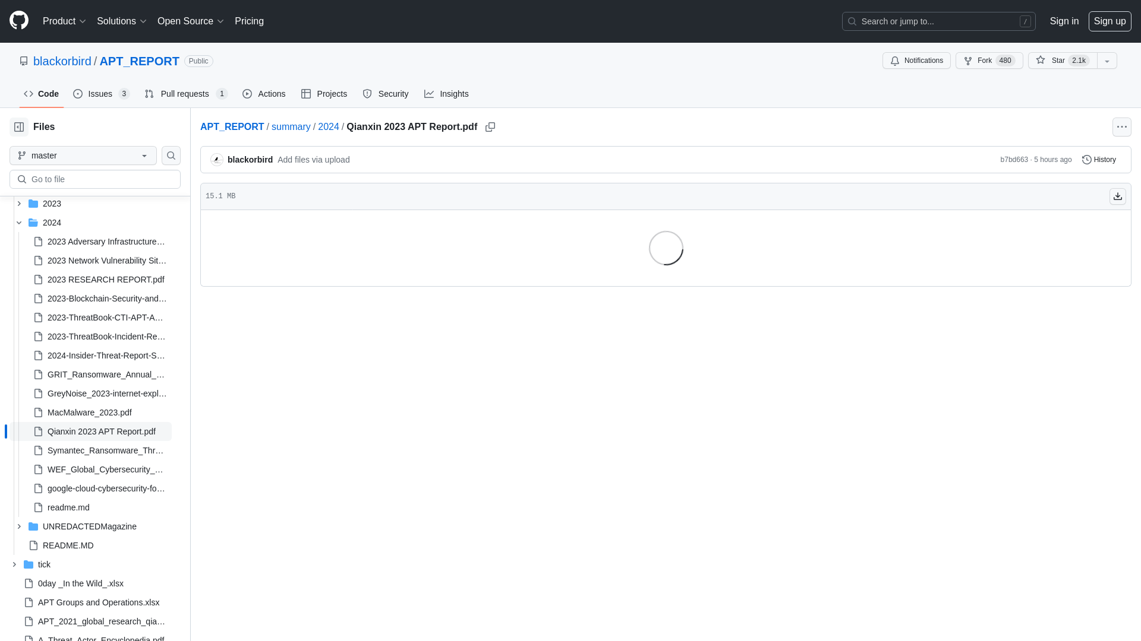The image size is (1141, 641).
Task: Click Sign in button
Action: click(x=1064, y=20)
